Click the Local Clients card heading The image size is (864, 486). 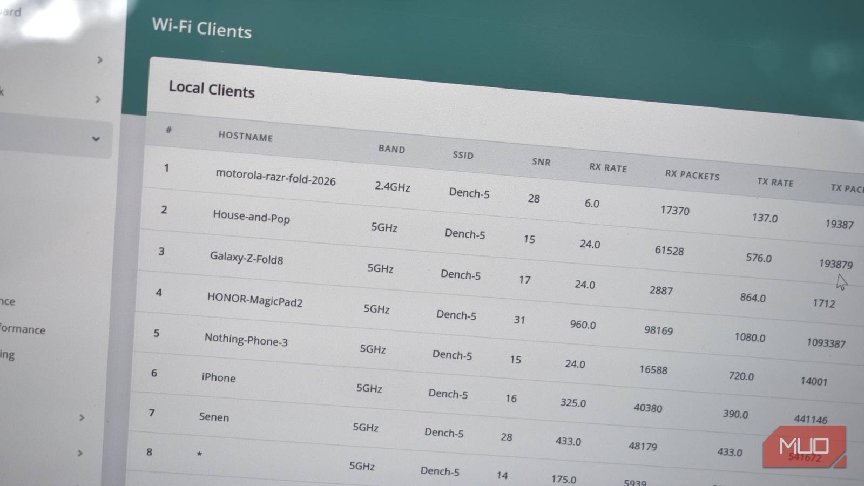(x=212, y=90)
